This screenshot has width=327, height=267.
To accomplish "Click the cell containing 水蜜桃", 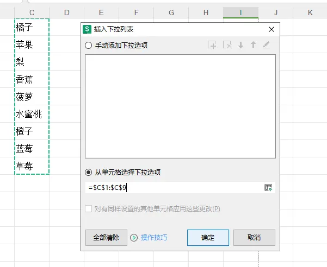I will (x=32, y=114).
